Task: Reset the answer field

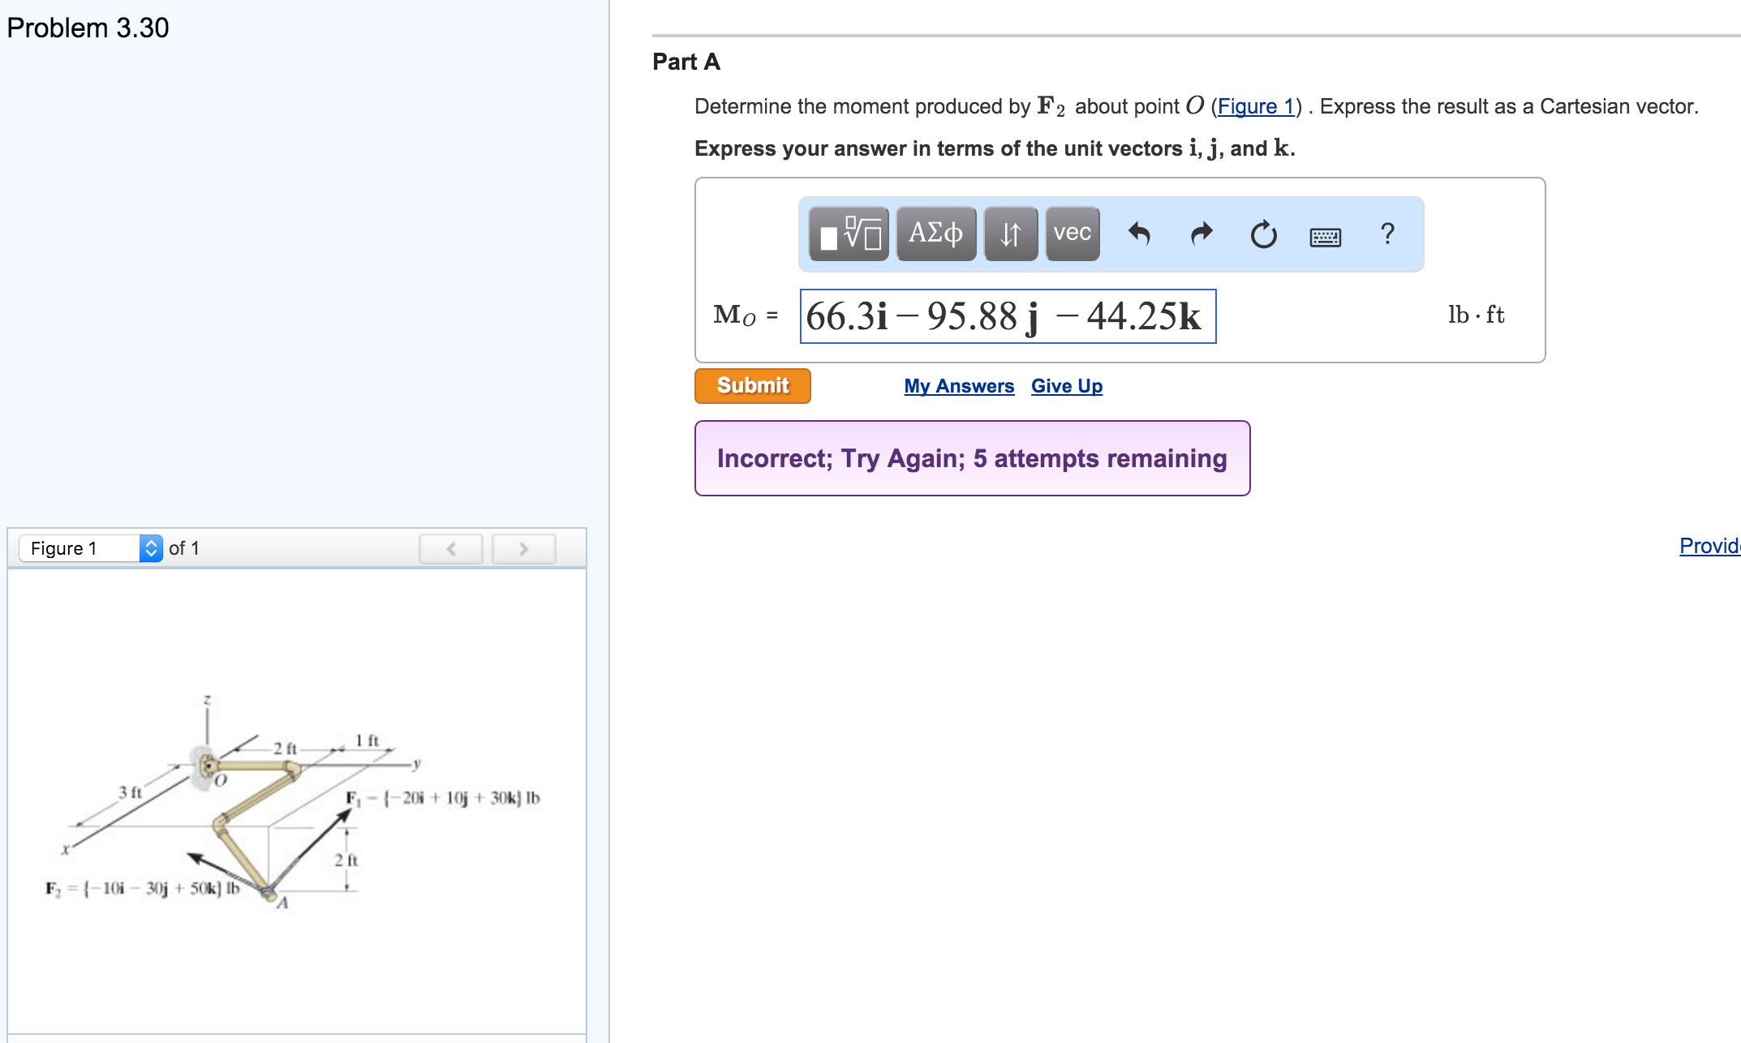Action: [1262, 236]
